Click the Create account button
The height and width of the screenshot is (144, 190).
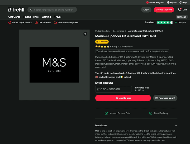pyautogui.click(x=164, y=10)
